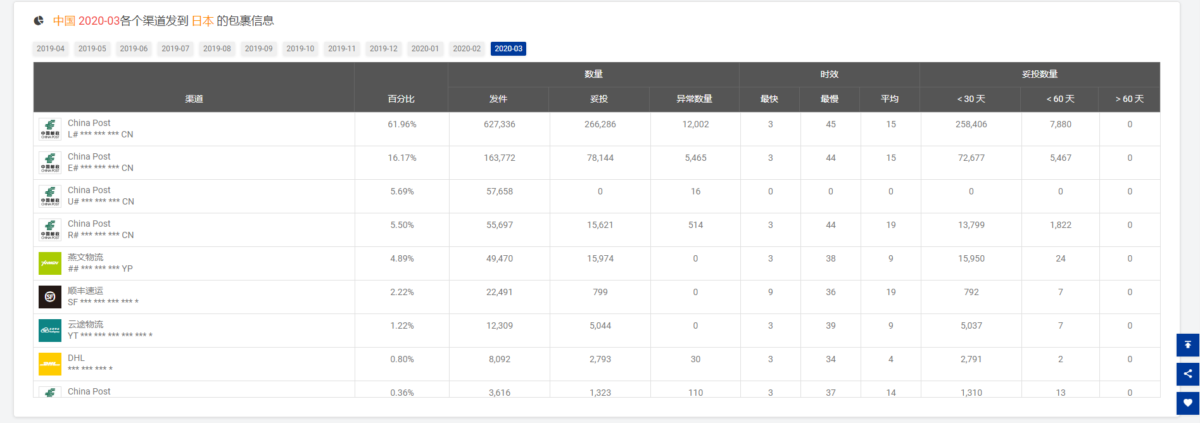Click the 日本 link in the title
Screen dimensions: 1200x423
[203, 21]
